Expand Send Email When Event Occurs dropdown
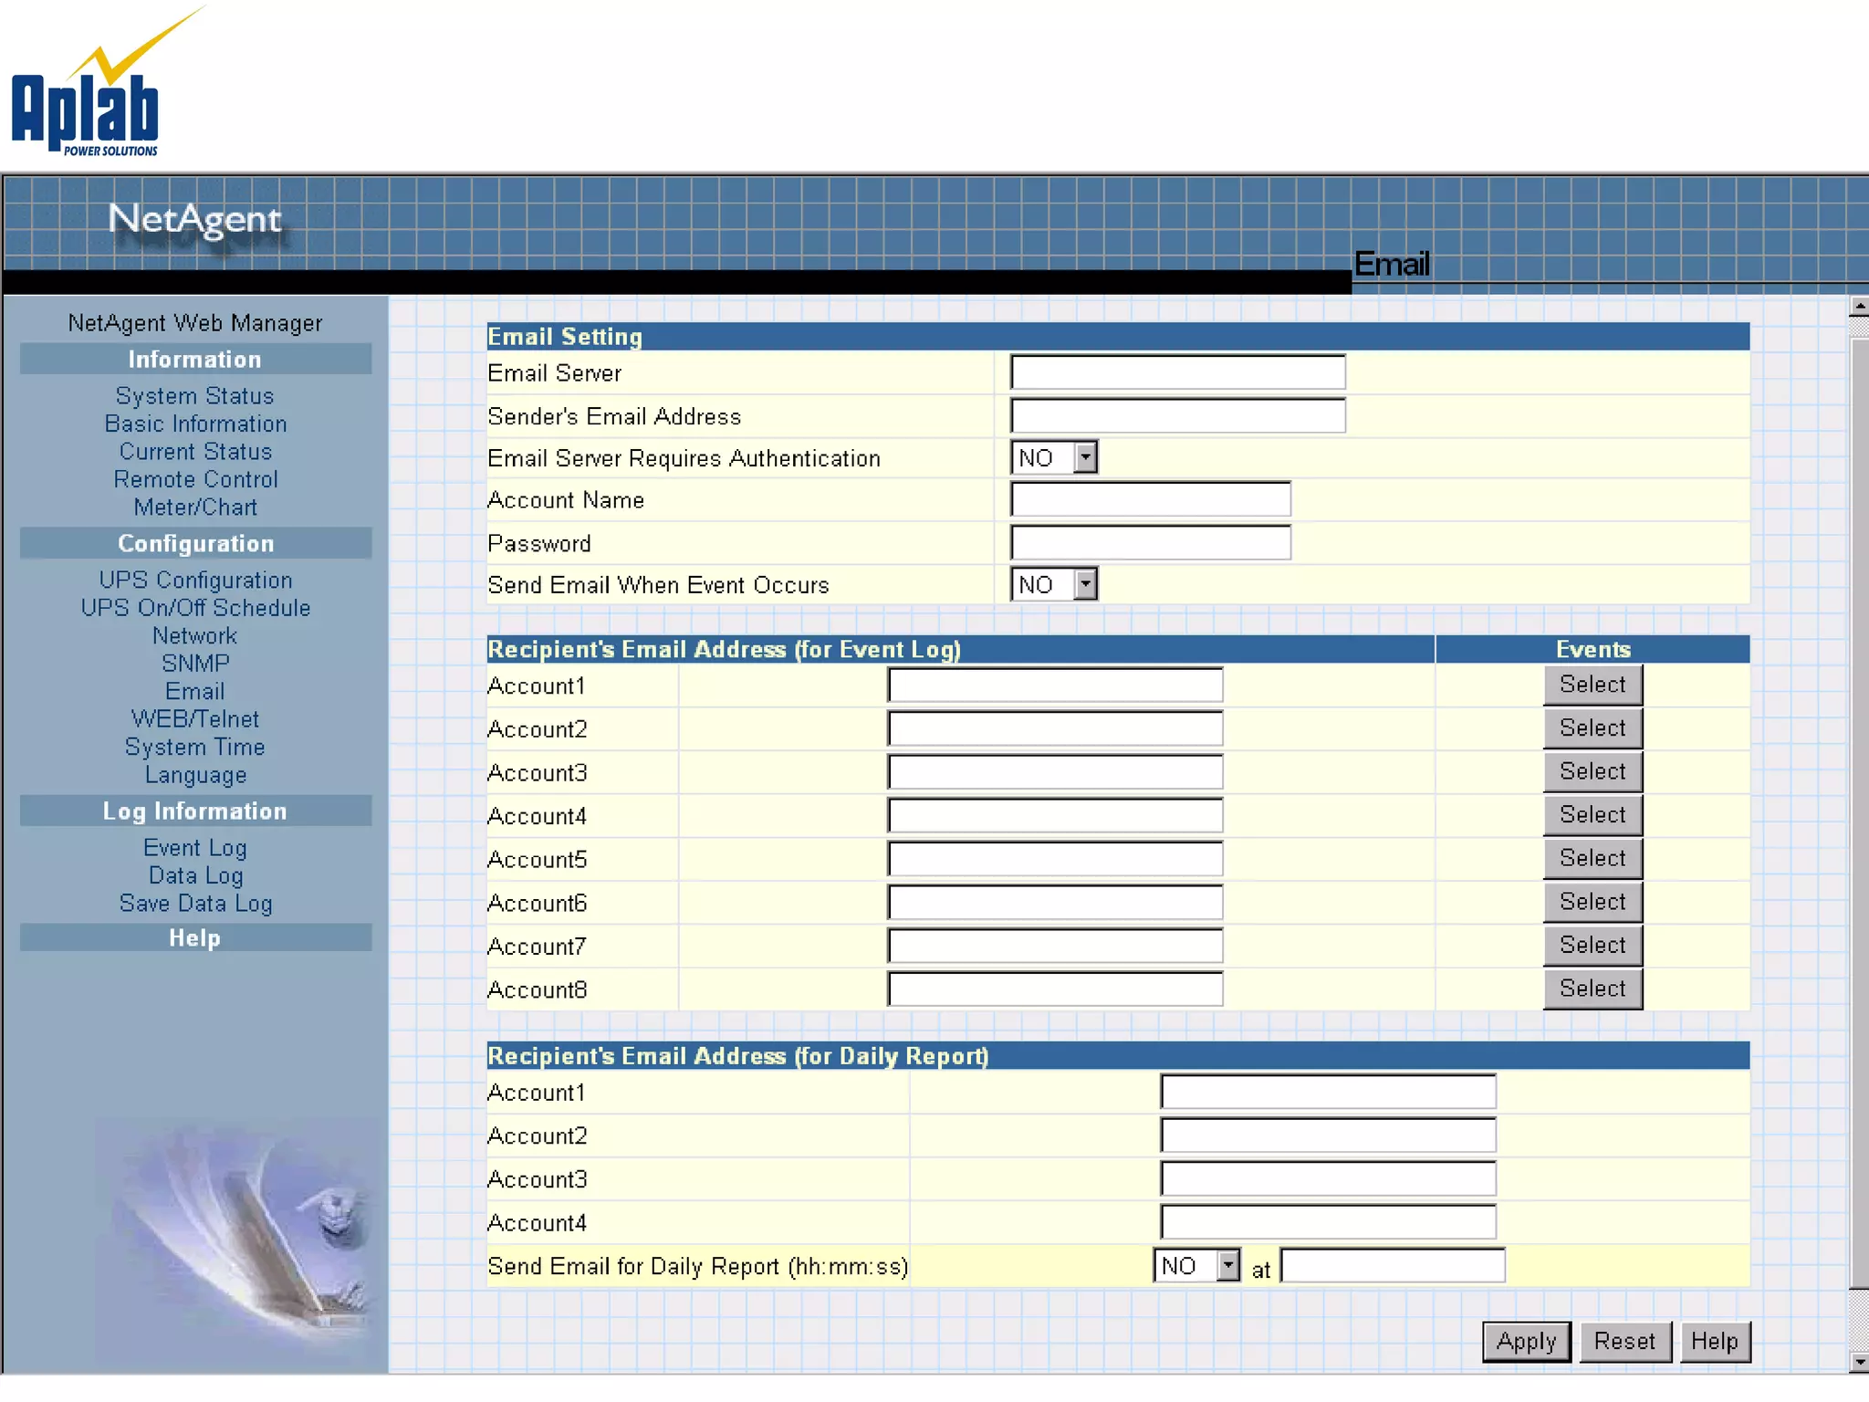1869x1402 pixels. point(1085,584)
